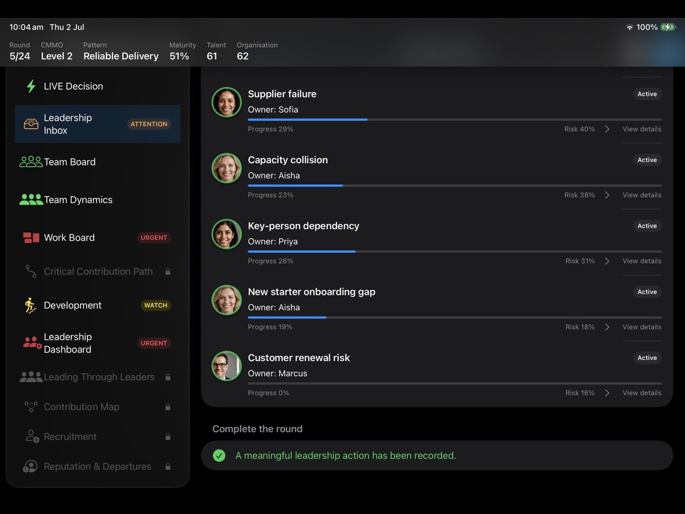
Task: Switch to the Work Board
Action: [x=98, y=237]
